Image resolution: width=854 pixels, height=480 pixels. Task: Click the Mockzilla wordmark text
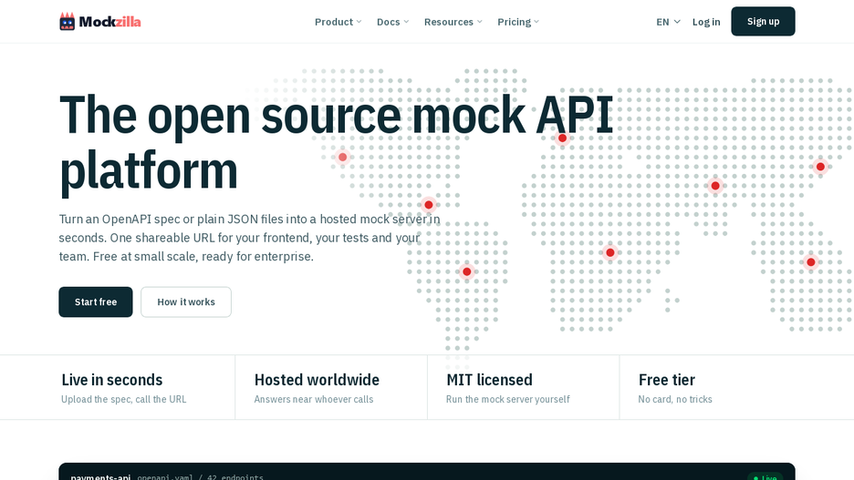click(110, 22)
